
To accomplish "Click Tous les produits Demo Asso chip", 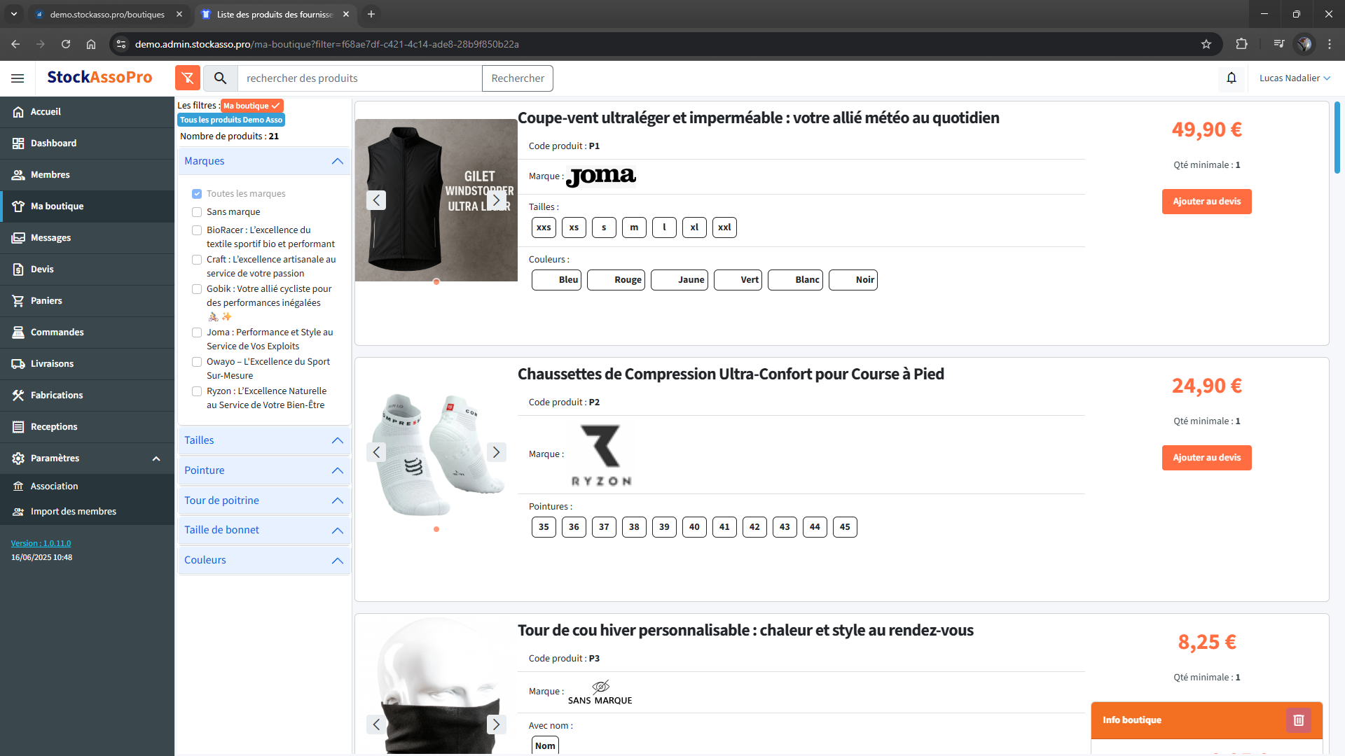I will (231, 120).
